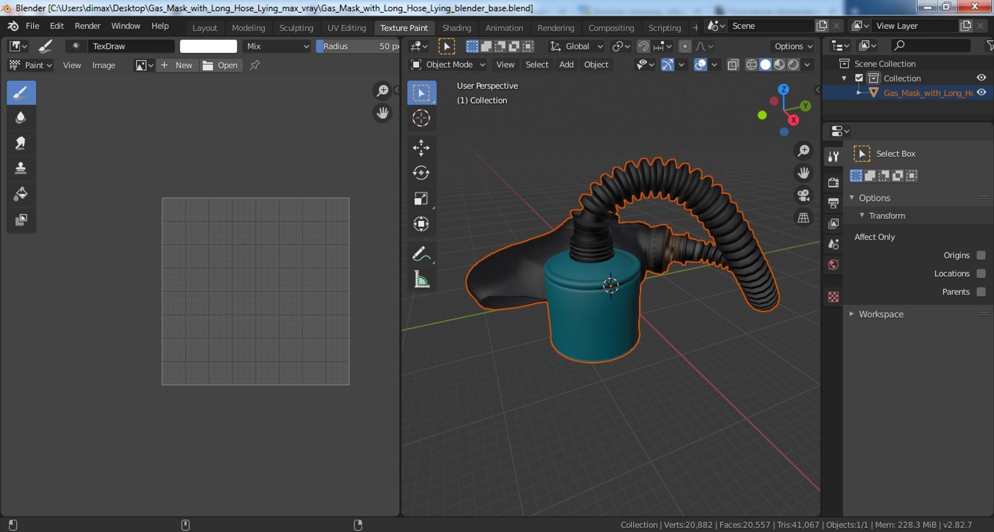Viewport: 994px width, 532px height.
Task: Open Render properties tab
Action: 834,182
